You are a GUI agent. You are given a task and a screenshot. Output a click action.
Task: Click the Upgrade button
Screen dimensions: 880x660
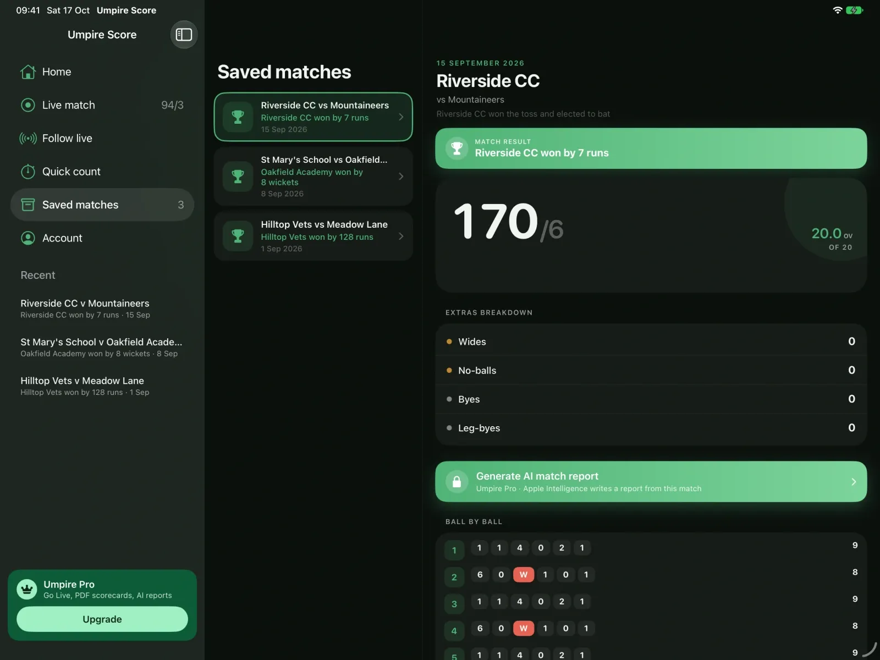[x=102, y=619]
